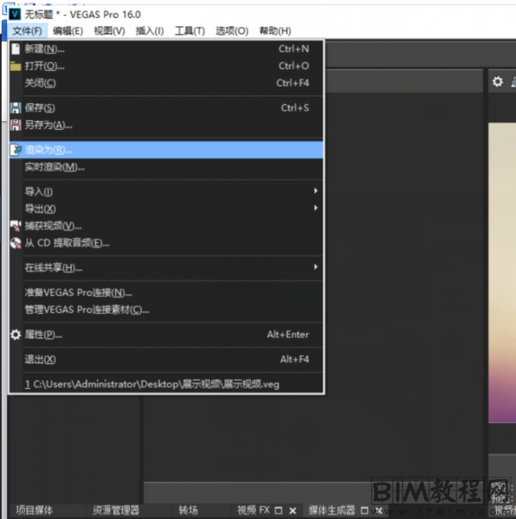Click the preview panel settings gear icon
Viewport: 516px width, 519px height.
(498, 81)
